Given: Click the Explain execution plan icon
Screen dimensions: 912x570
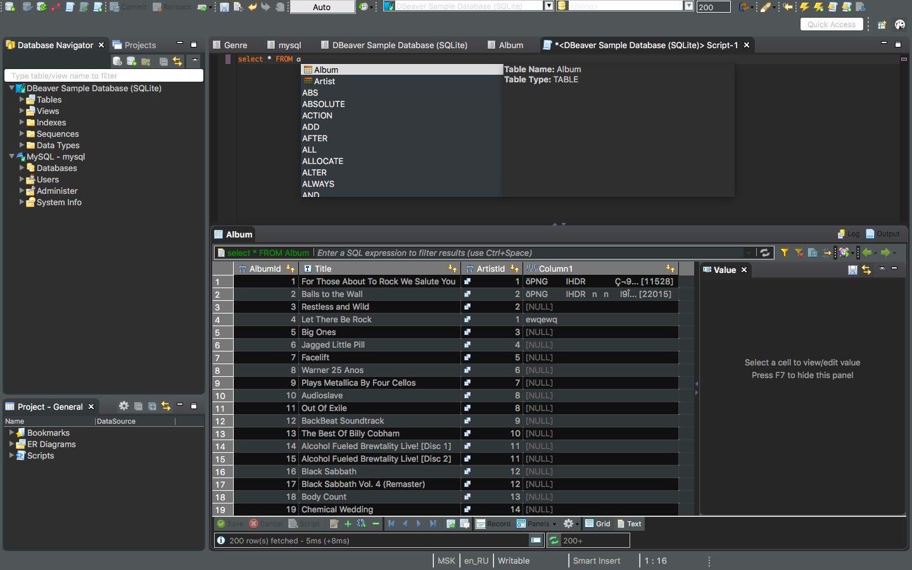Looking at the screenshot, I should coord(860,7).
